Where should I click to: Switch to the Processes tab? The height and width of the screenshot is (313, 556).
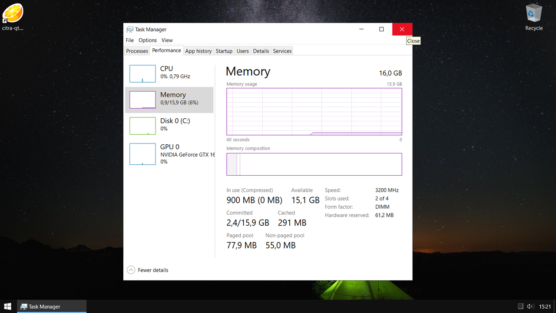[137, 51]
